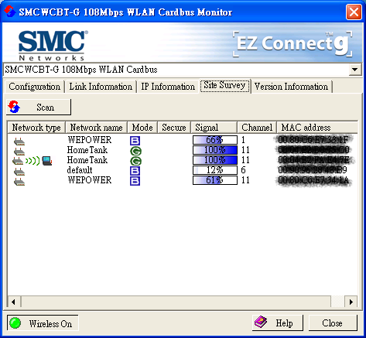Screen dimensions: 366x338
Task: Click the Mode column header
Action: pyautogui.click(x=142, y=128)
